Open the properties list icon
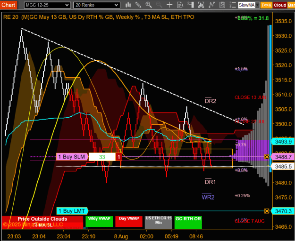295x241 pixels. pos(233,5)
